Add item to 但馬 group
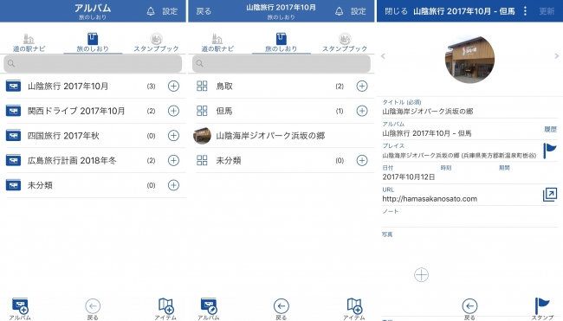 [x=362, y=111]
